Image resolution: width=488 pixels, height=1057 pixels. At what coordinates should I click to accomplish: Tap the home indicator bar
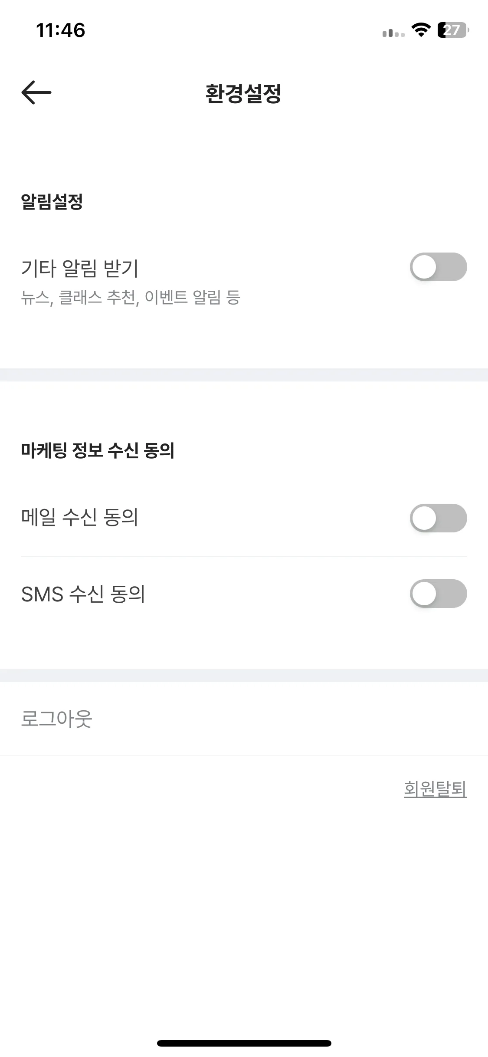click(244, 1043)
